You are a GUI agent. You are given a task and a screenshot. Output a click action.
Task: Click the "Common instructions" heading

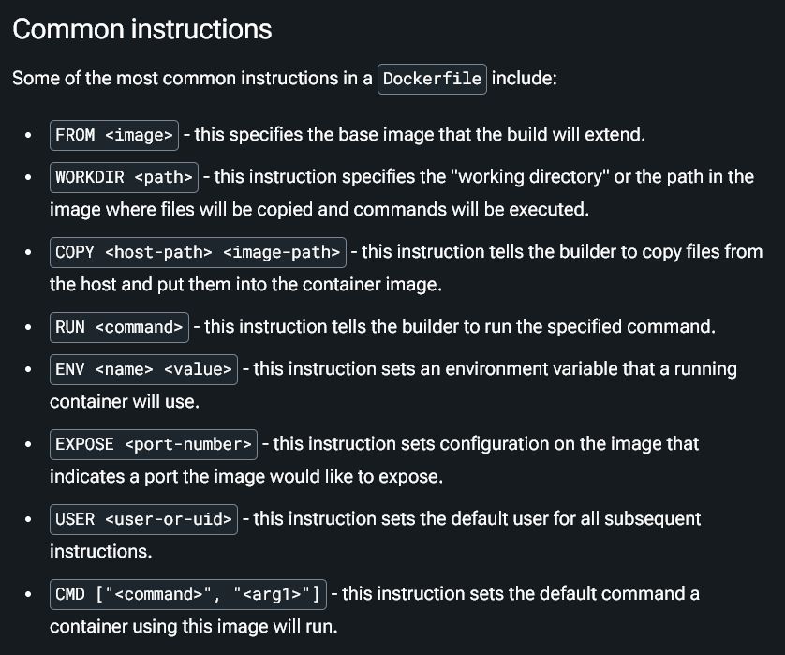coord(142,29)
